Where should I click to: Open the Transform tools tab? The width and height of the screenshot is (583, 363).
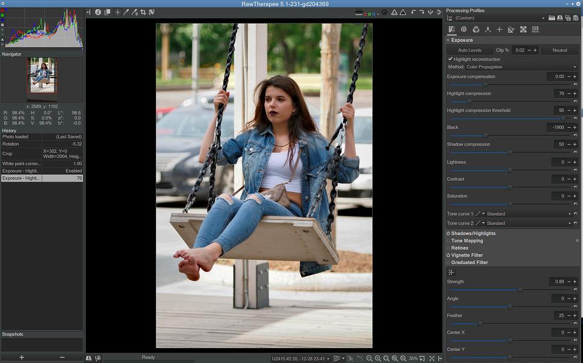[511, 30]
